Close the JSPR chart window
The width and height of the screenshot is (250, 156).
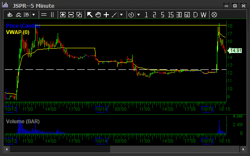click(244, 6)
